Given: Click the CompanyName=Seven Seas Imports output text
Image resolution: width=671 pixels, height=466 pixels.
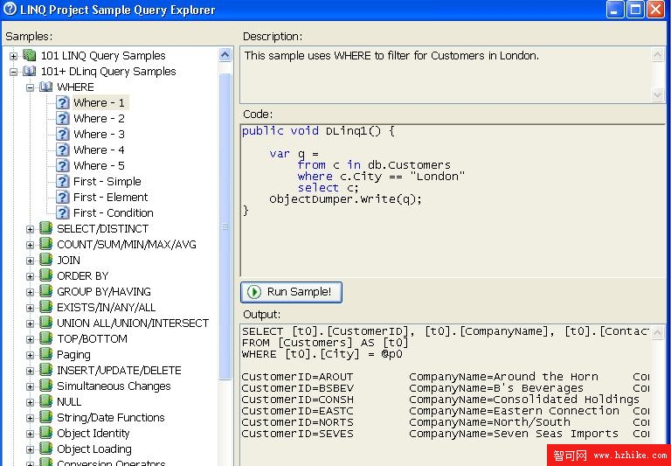Looking at the screenshot, I should [x=514, y=434].
